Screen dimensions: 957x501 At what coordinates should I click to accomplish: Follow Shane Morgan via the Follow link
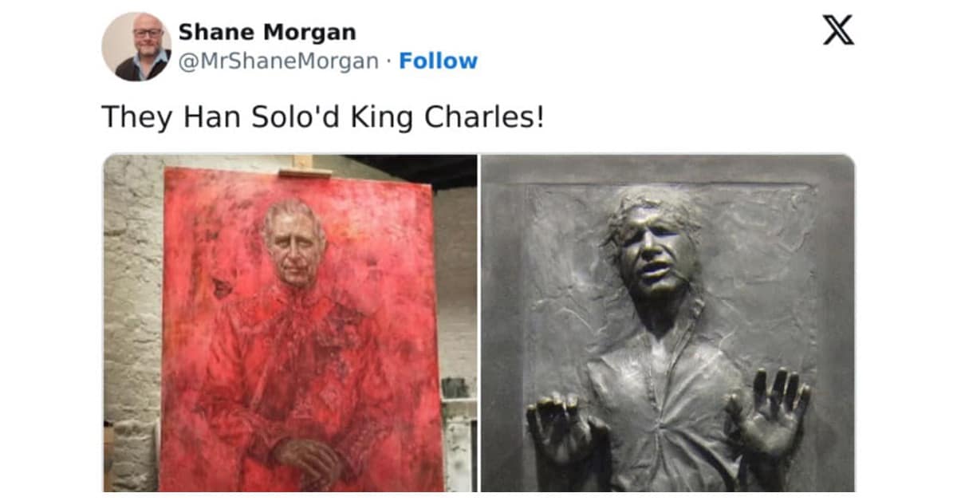tap(438, 61)
